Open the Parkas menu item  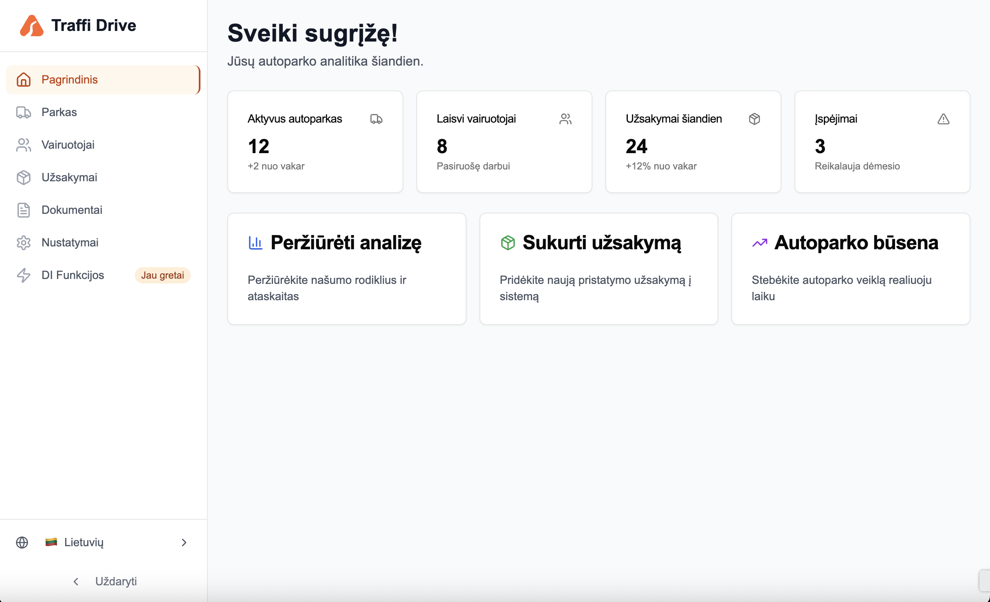coord(103,112)
